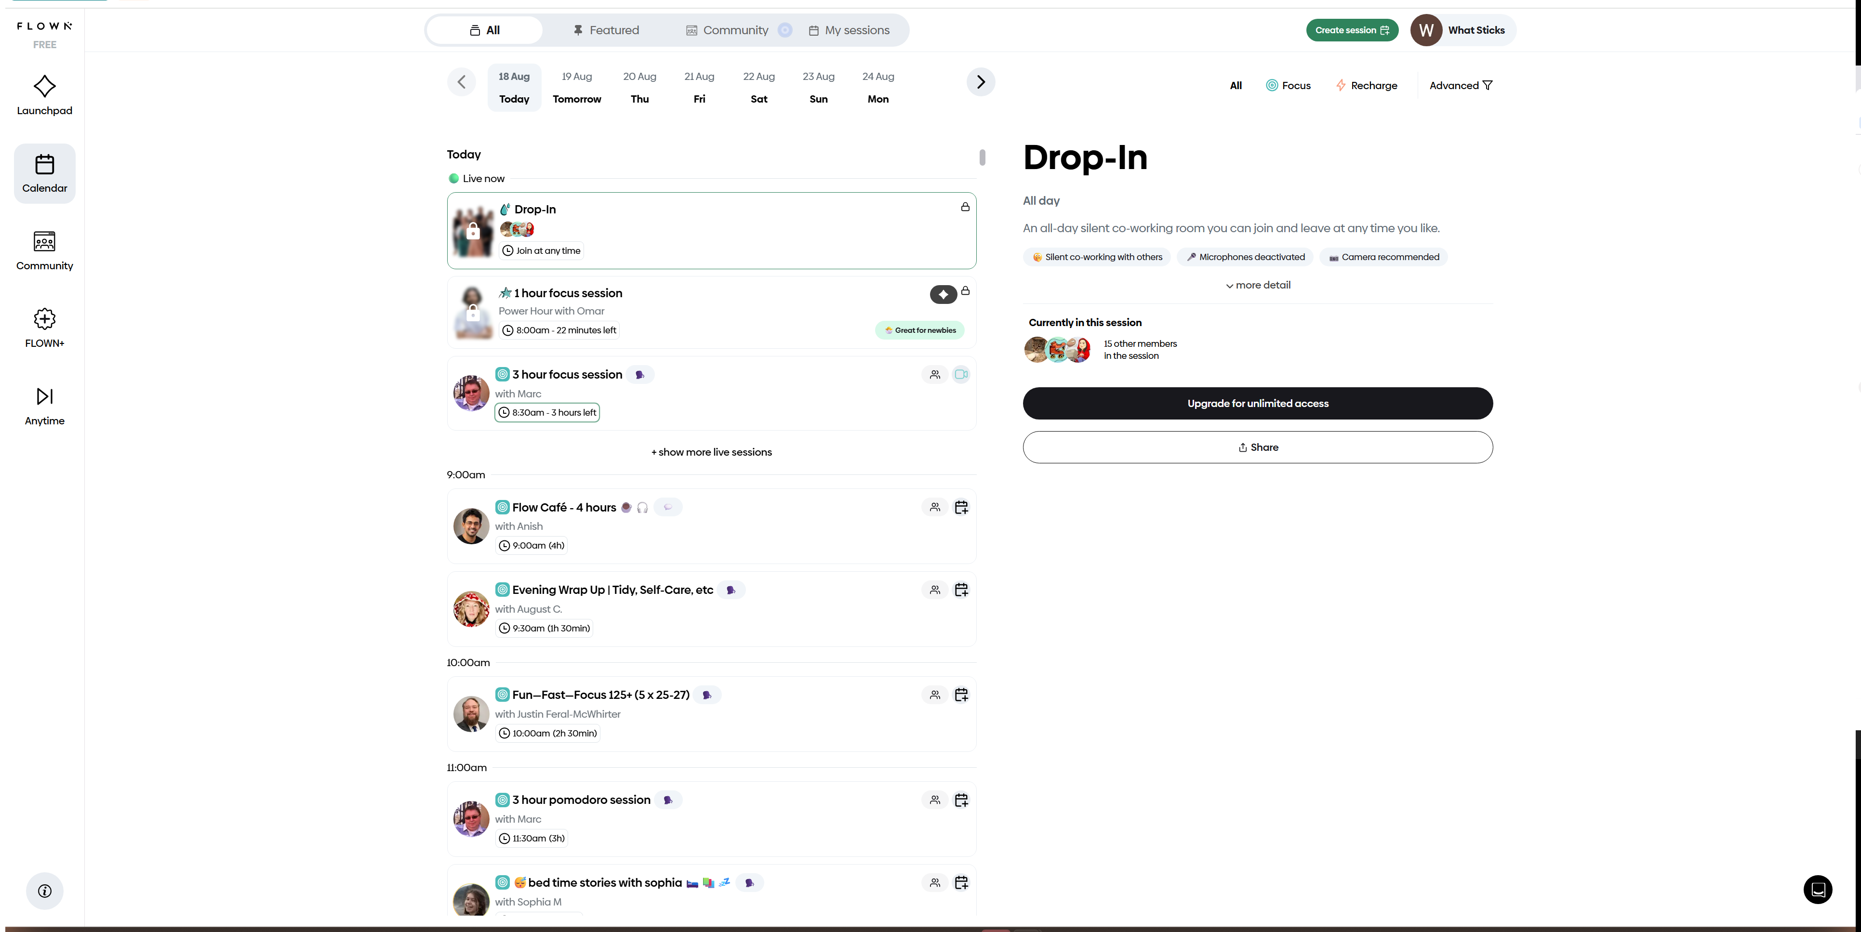Viewport: 1861px width, 932px height.
Task: Switch to the My sessions tab
Action: 849,29
